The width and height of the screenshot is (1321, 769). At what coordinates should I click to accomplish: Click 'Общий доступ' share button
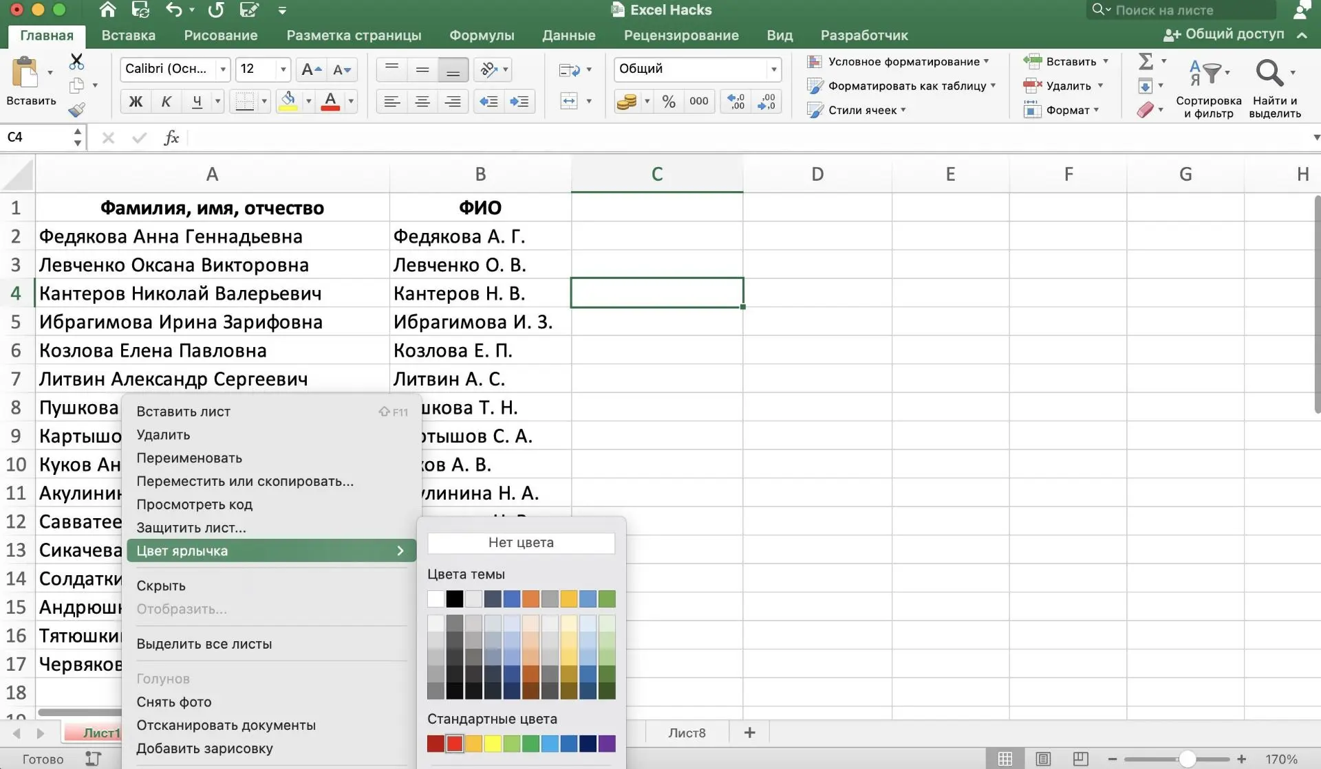pyautogui.click(x=1225, y=34)
